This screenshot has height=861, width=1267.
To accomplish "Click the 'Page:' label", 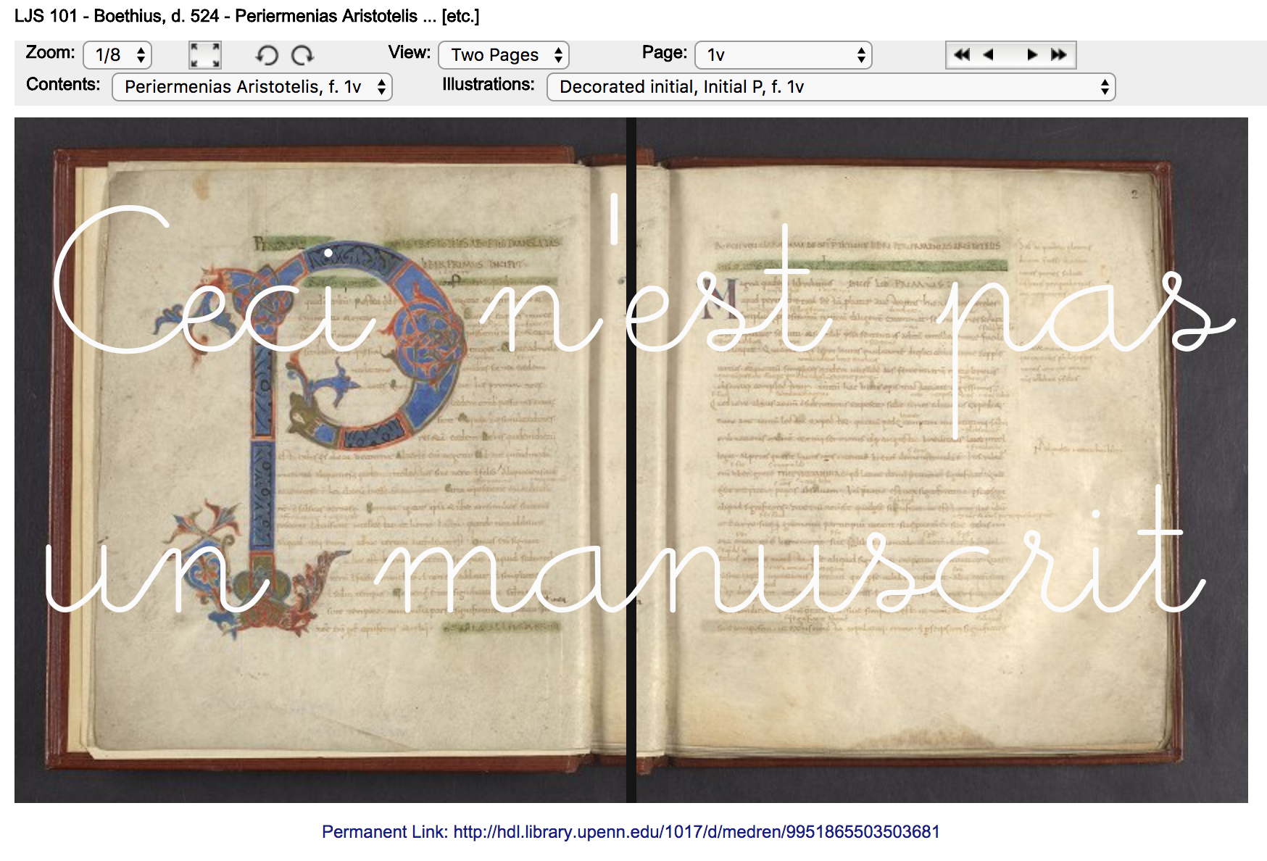I will (665, 53).
